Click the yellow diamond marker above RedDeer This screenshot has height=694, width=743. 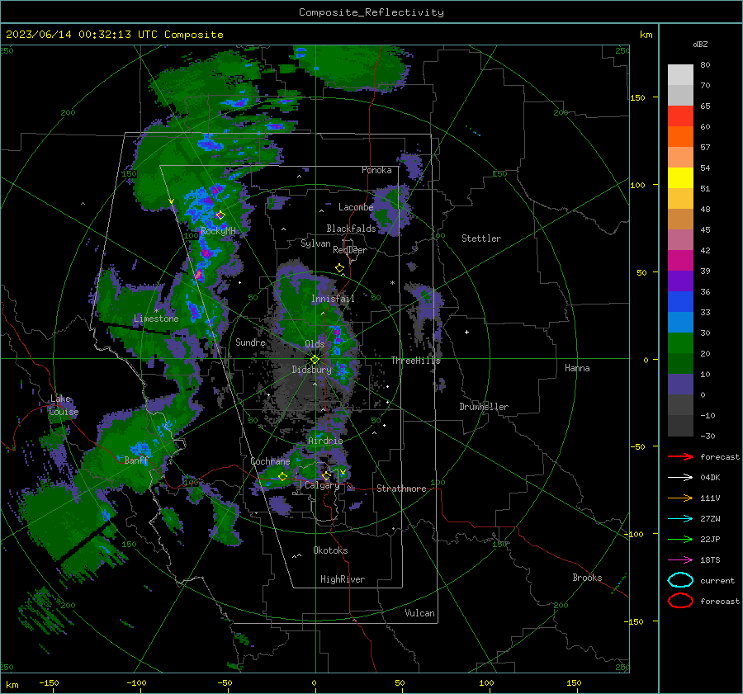pyautogui.click(x=339, y=268)
